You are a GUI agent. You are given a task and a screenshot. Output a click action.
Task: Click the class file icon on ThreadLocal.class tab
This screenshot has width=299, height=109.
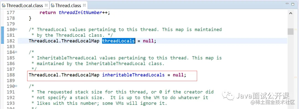pyautogui.click(x=4, y=6)
